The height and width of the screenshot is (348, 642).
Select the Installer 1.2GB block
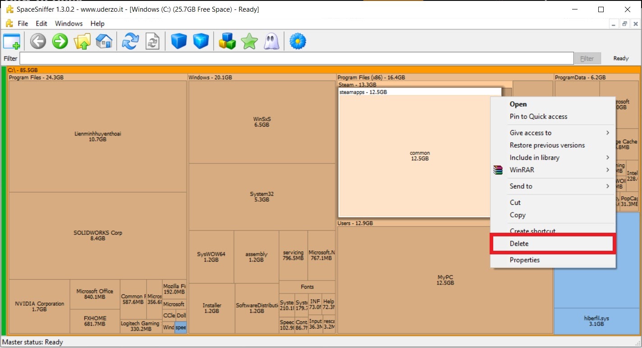click(x=212, y=308)
